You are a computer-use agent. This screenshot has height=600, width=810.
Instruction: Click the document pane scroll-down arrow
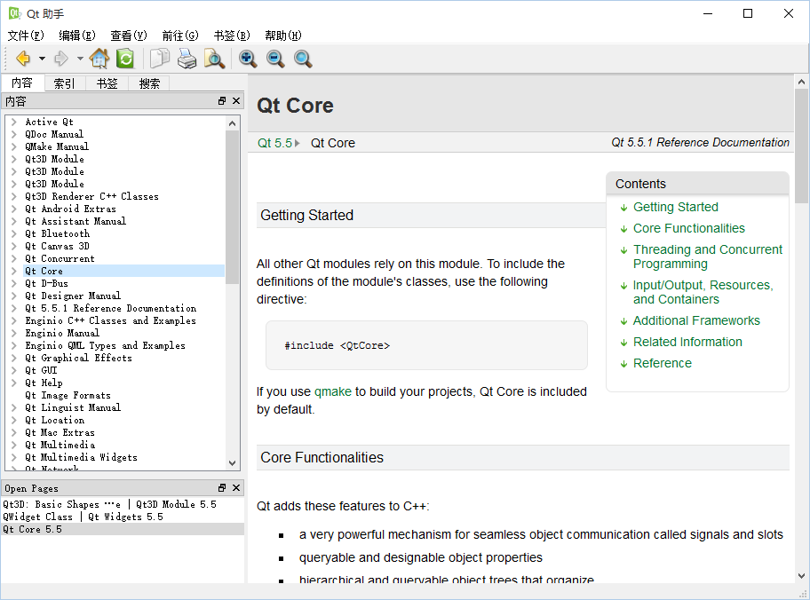[801, 576]
